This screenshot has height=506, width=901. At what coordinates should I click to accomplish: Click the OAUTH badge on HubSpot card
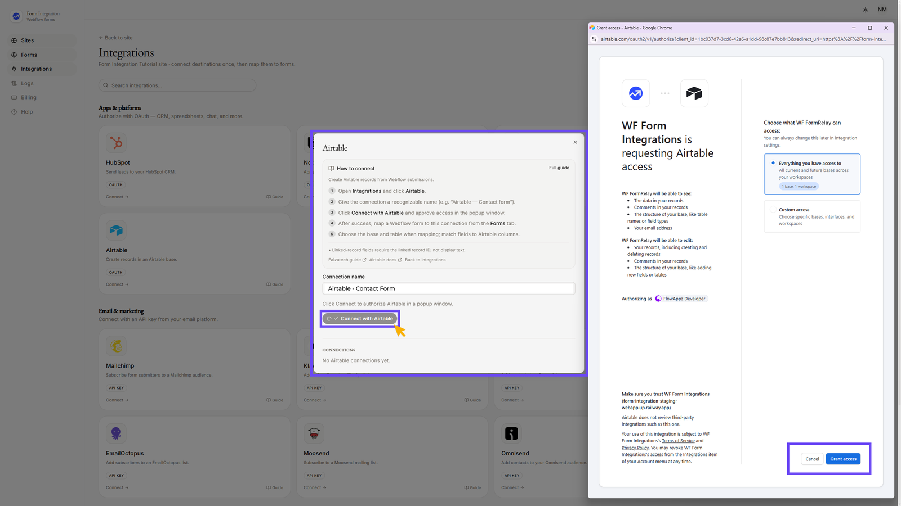[115, 184]
